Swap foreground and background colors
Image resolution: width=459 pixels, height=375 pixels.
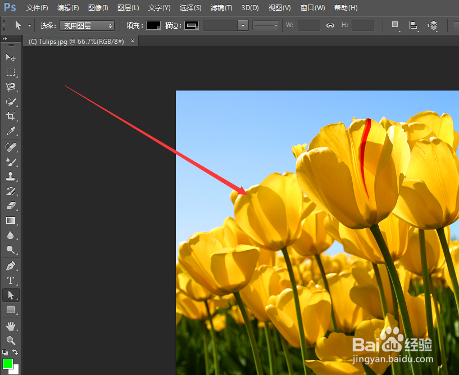(15, 351)
